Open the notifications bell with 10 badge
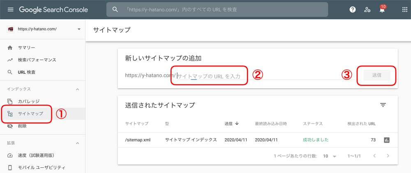The image size is (411, 173). (382, 9)
